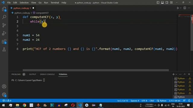Image resolution: width=193 pixels, height=108 pixels.
Task: Click the horizontal editor scrollbar
Action: pyautogui.click(x=96, y=70)
